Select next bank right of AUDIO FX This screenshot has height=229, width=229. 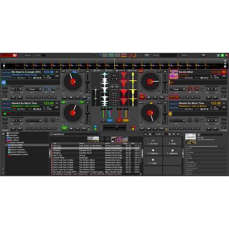coord(170,134)
